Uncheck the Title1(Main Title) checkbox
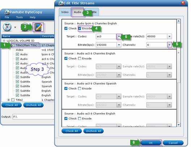Screen dimensions: 191x147 [13, 45]
